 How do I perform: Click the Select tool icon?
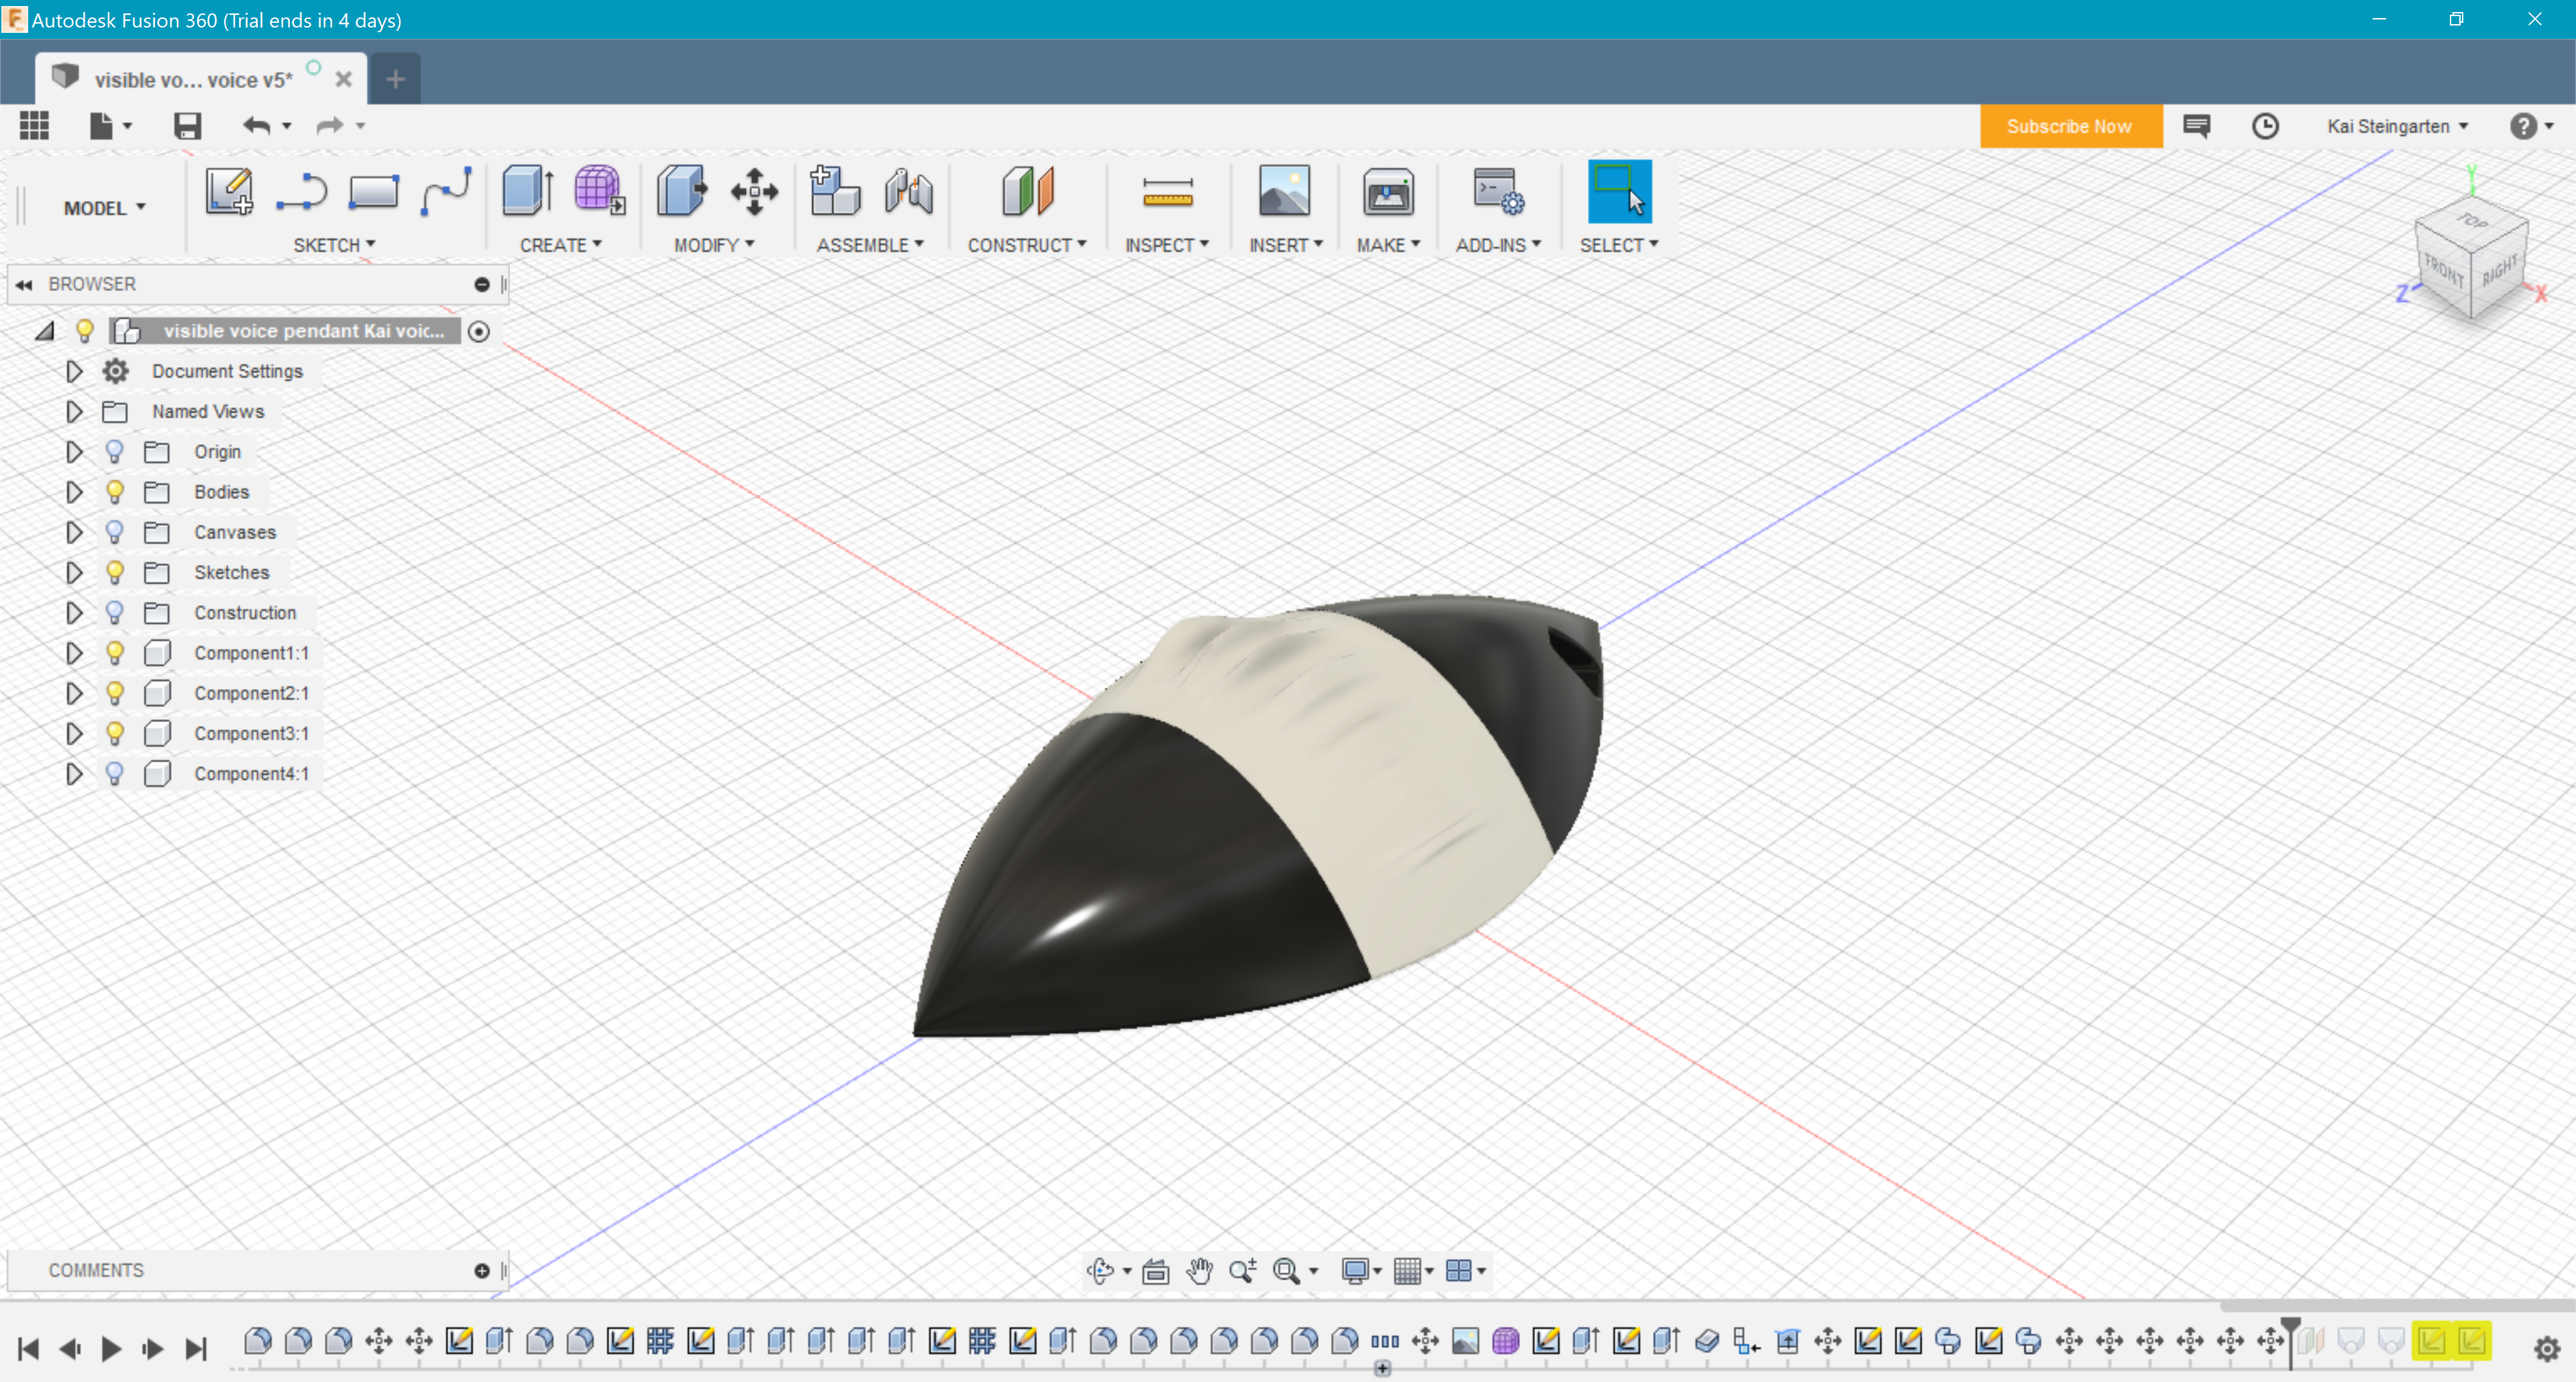click(x=1619, y=191)
